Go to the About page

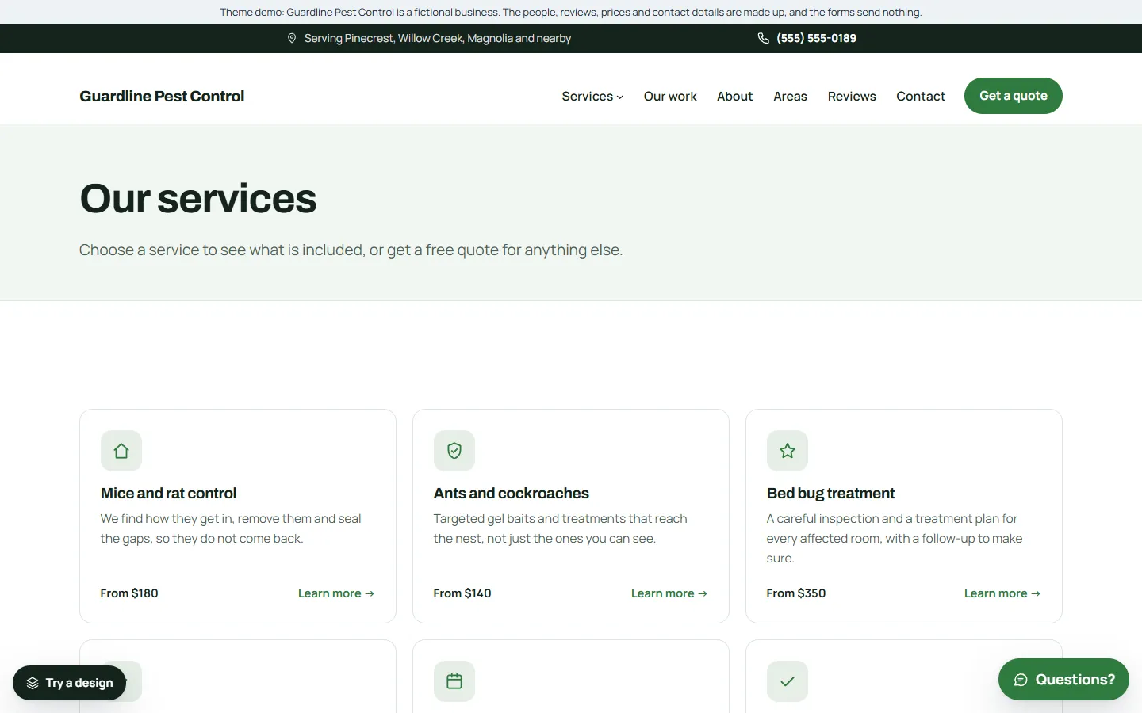[x=734, y=96]
